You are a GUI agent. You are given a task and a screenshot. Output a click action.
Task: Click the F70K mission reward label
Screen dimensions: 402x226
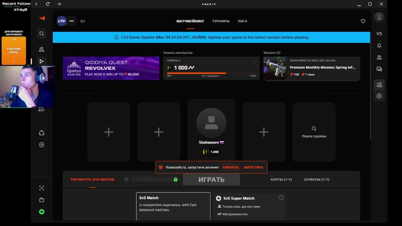pyautogui.click(x=295, y=74)
